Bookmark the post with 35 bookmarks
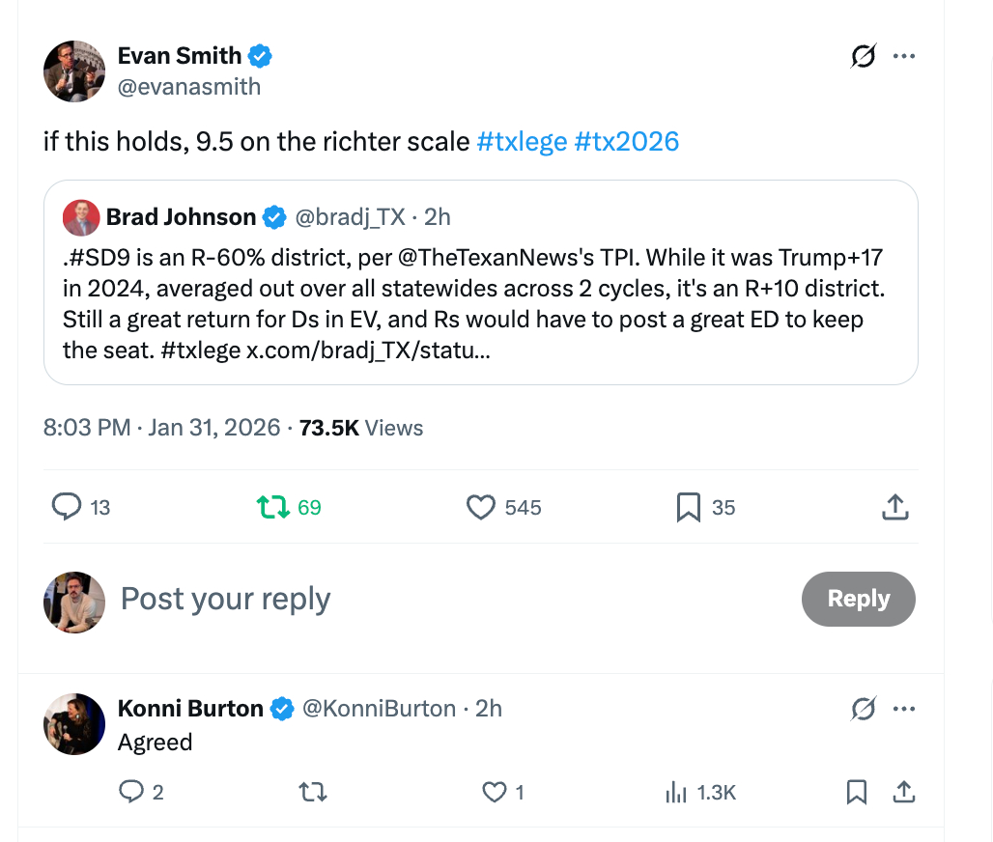Viewport: 993px width, 842px height. pos(689,506)
